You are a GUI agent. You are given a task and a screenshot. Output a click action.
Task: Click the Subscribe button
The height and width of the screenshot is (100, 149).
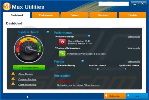tap(115, 96)
